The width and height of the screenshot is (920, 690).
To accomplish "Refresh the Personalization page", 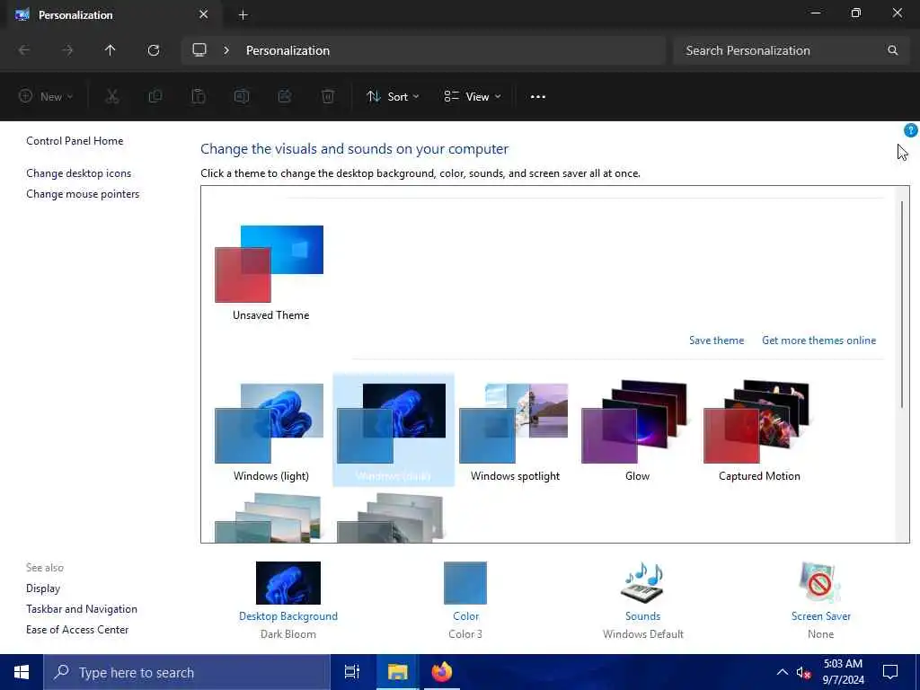I will (x=154, y=50).
